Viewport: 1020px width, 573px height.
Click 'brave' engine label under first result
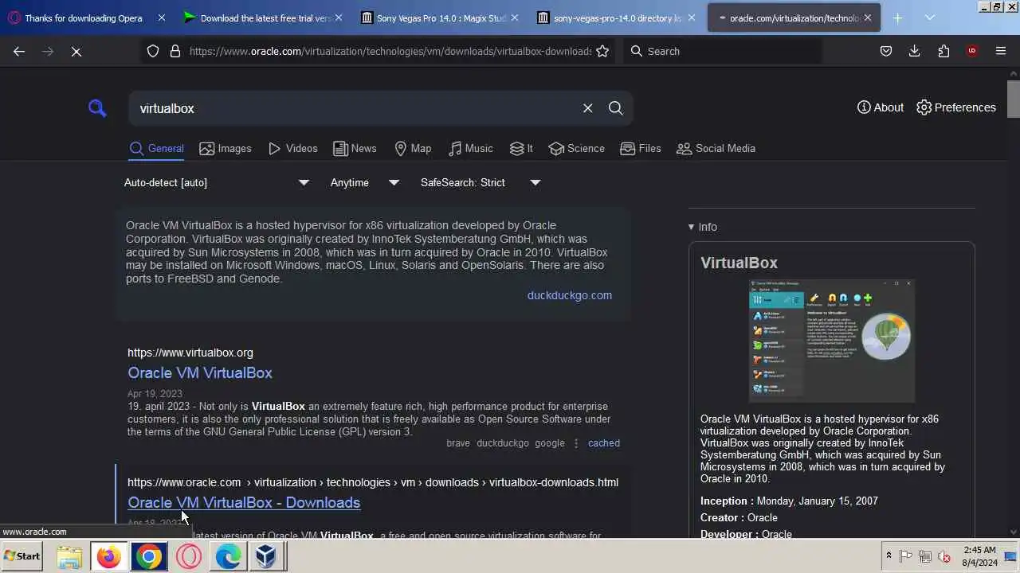coord(458,443)
